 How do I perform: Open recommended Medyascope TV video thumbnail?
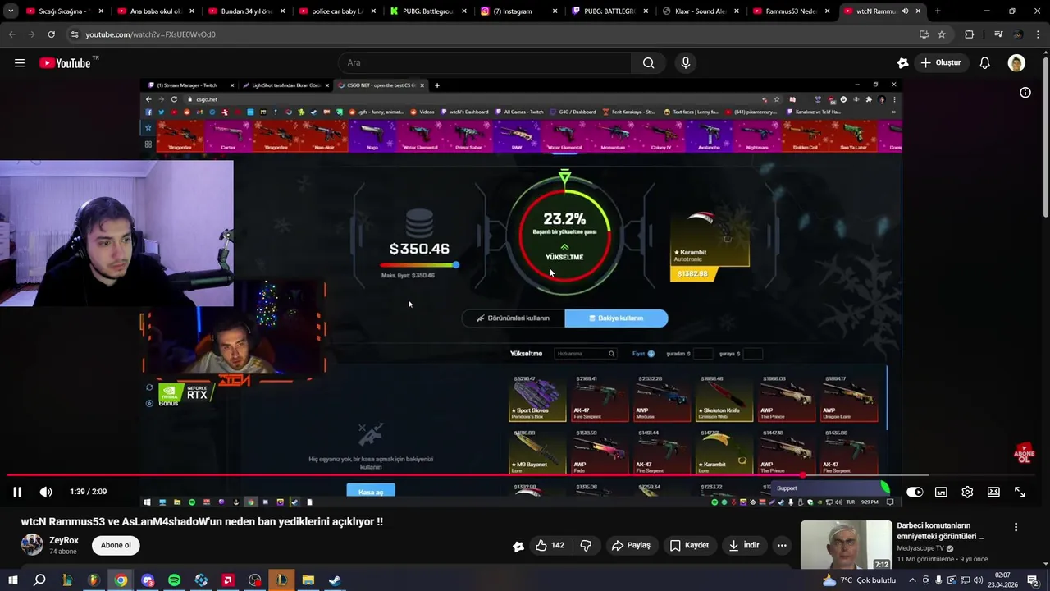846,545
